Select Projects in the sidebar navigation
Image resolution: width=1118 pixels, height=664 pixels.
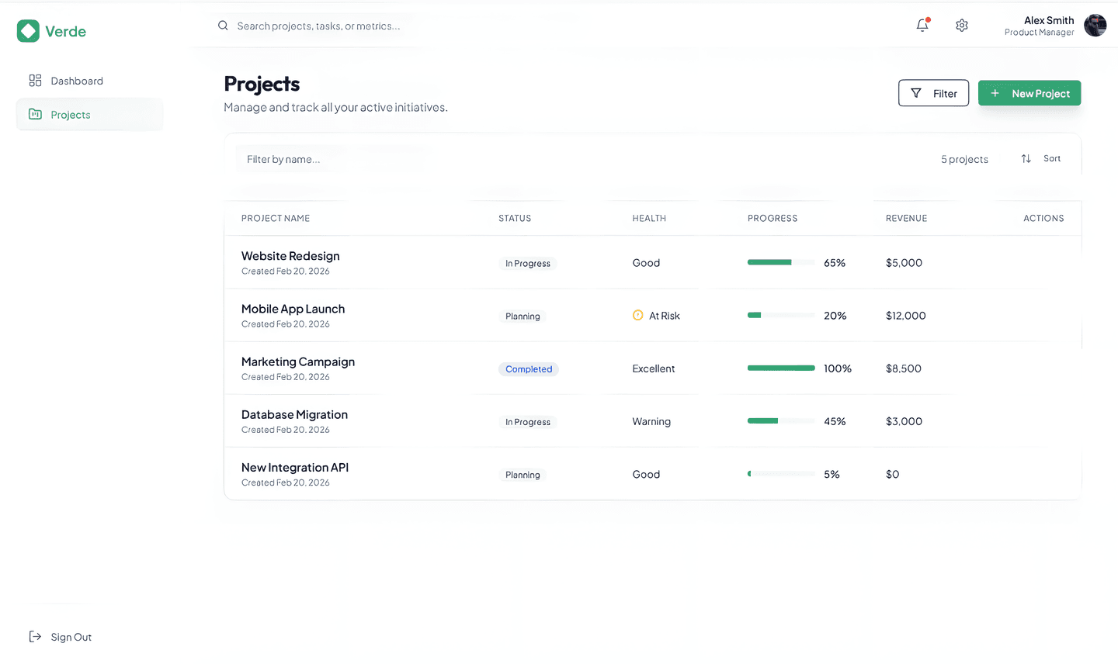(x=70, y=114)
